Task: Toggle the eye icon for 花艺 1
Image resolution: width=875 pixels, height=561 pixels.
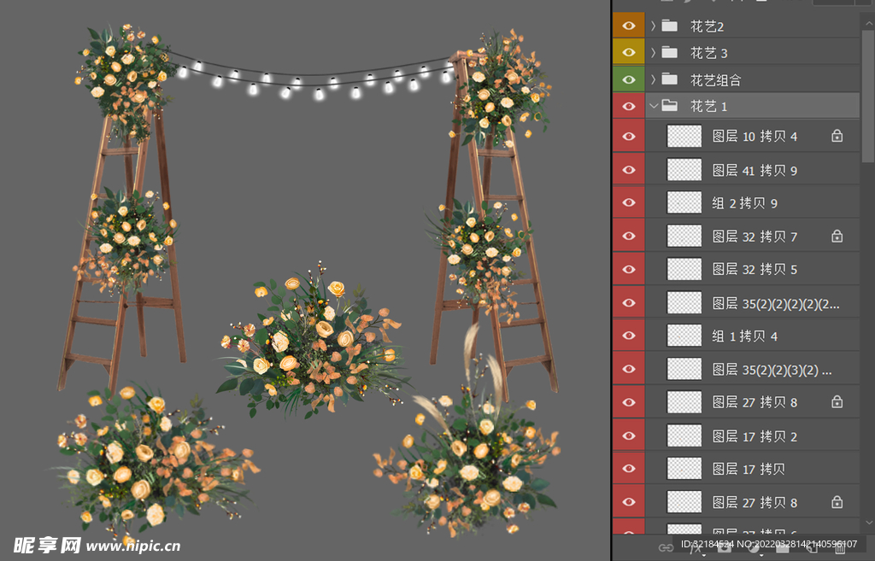Action: click(x=628, y=106)
